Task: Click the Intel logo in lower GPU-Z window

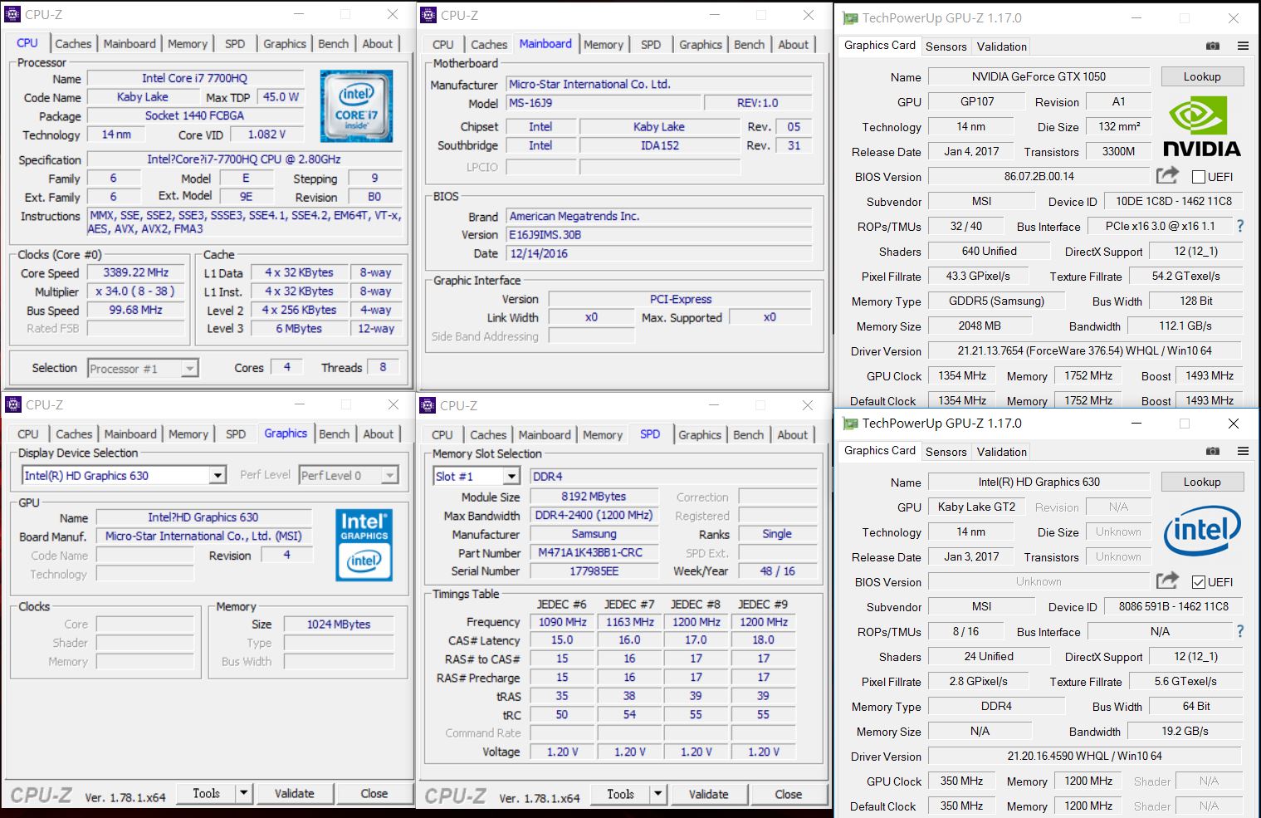Action: 1201,531
